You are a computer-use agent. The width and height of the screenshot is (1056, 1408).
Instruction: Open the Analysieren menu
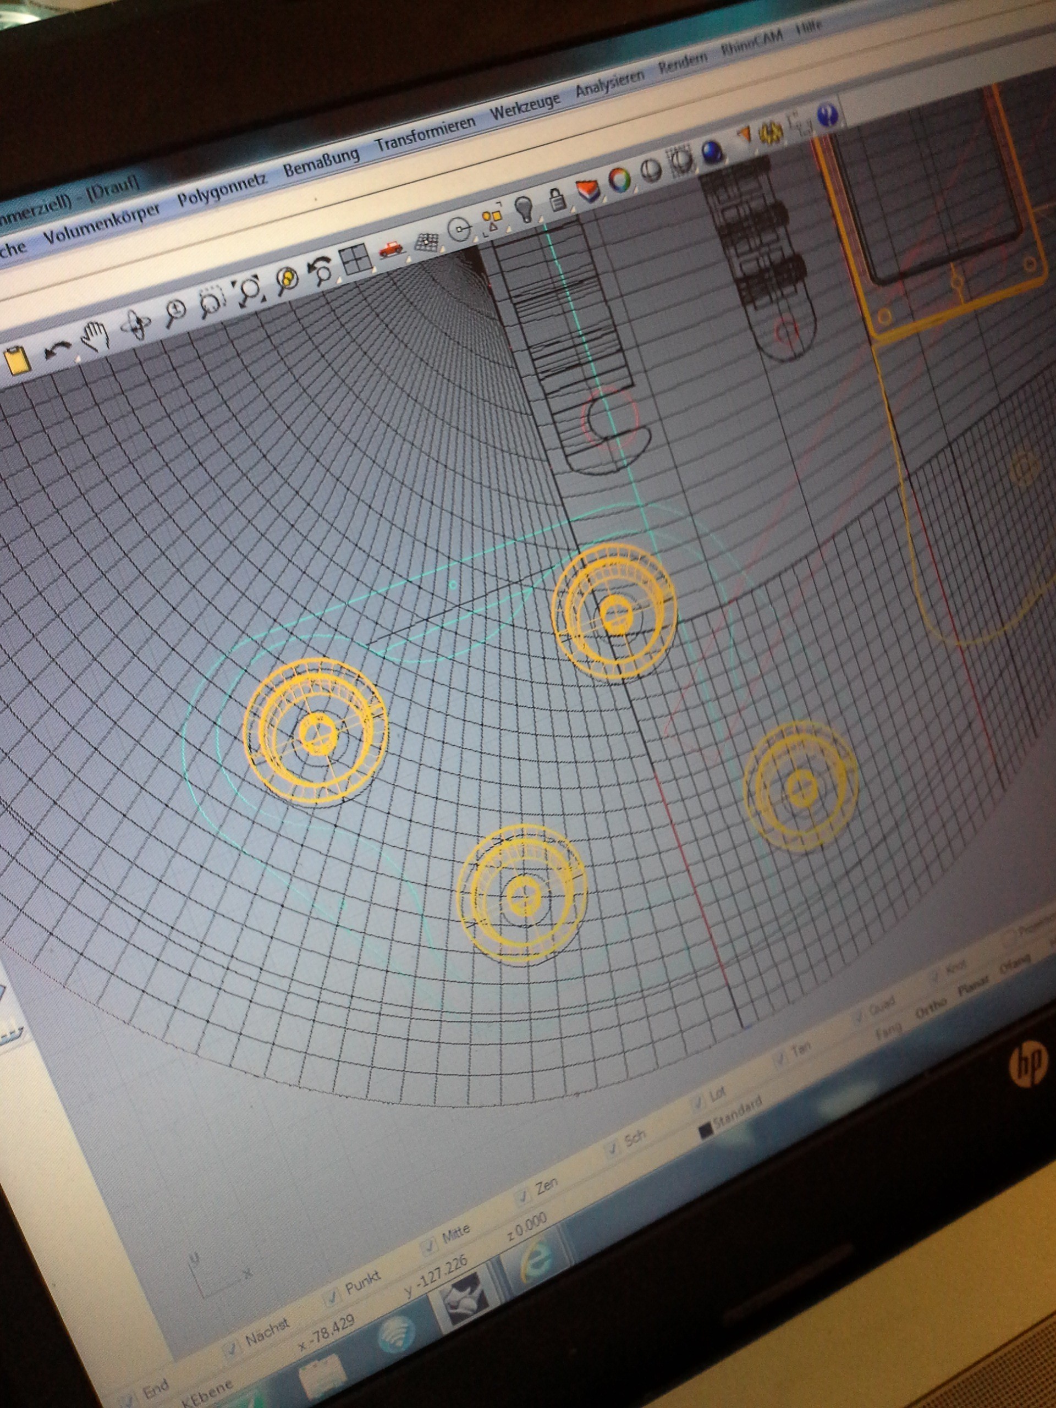(610, 84)
